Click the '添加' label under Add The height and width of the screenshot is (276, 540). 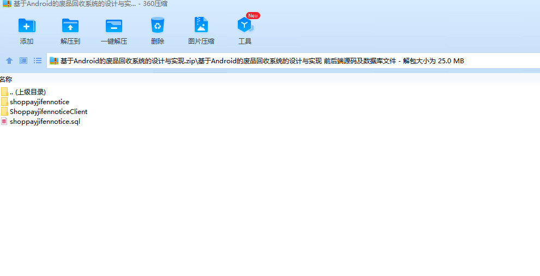[x=27, y=41]
